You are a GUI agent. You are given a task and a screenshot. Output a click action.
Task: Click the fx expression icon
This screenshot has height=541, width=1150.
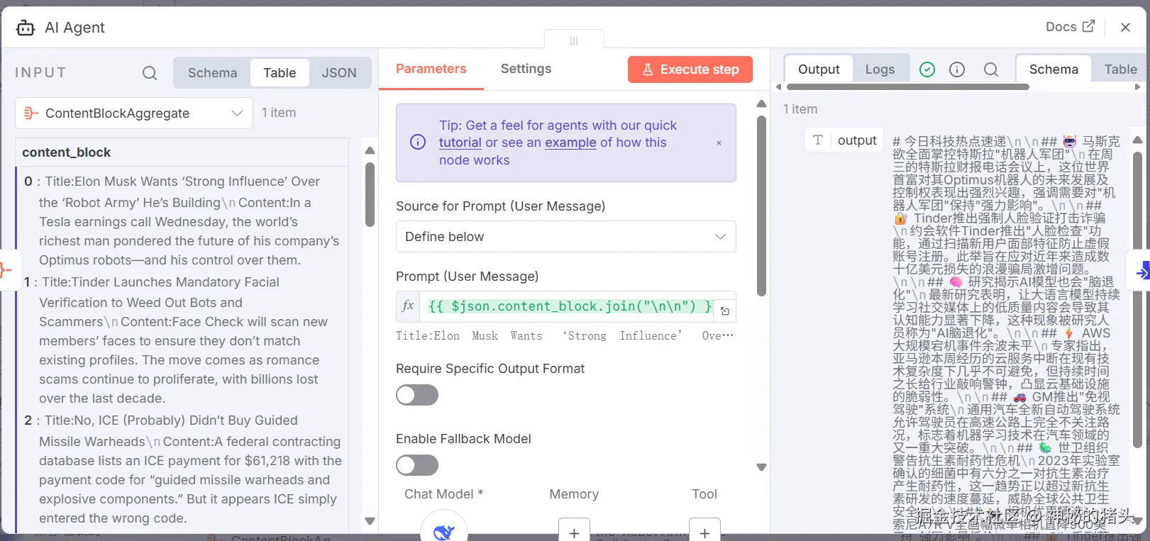point(408,306)
